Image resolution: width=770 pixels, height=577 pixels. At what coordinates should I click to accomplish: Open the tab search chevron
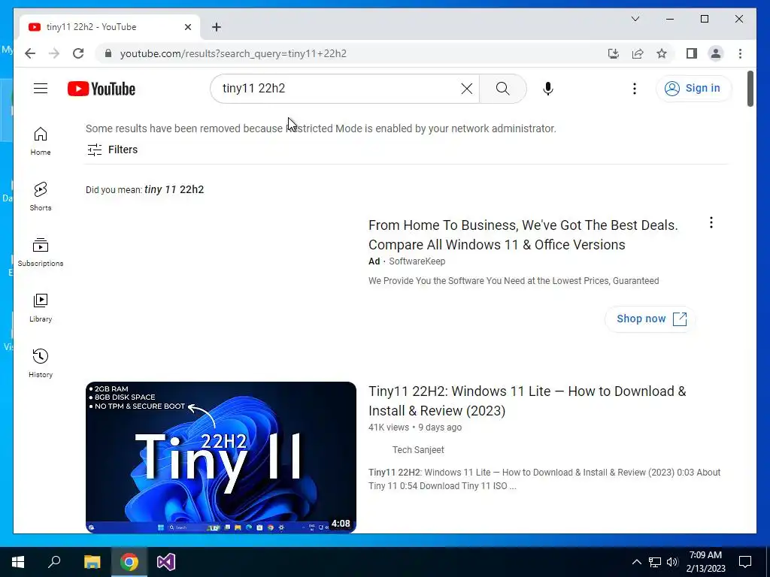[635, 19]
